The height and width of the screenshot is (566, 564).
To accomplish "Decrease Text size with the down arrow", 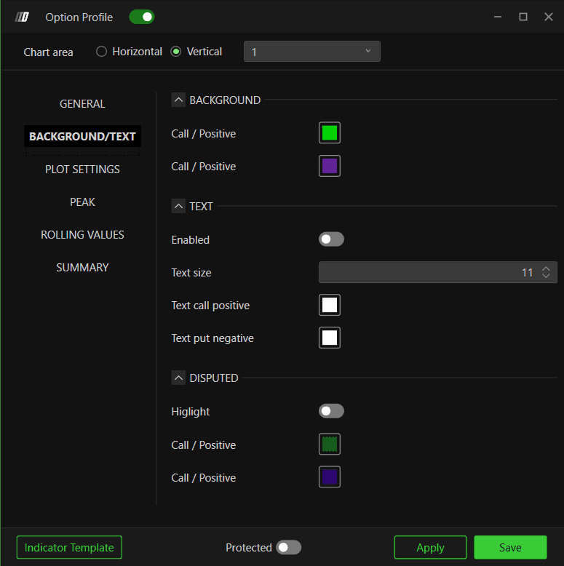I will [x=546, y=276].
